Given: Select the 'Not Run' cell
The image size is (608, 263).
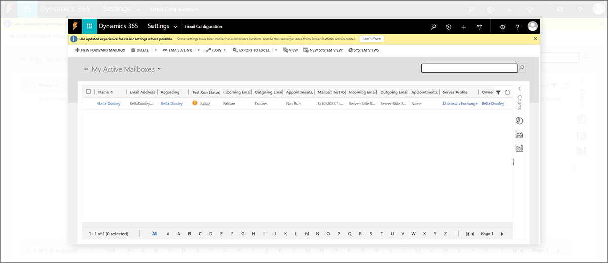Looking at the screenshot, I should [x=293, y=104].
